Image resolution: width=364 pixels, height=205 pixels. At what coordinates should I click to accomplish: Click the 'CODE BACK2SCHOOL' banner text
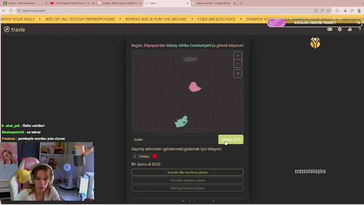pyautogui.click(x=216, y=19)
